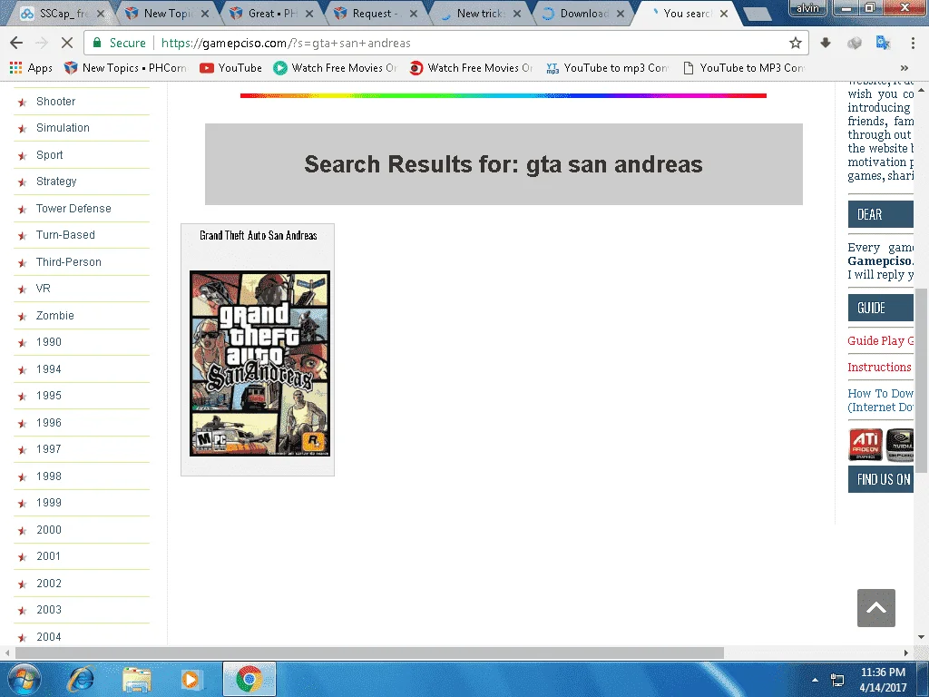Show hidden system tray icons
The height and width of the screenshot is (697, 929).
coord(815,680)
